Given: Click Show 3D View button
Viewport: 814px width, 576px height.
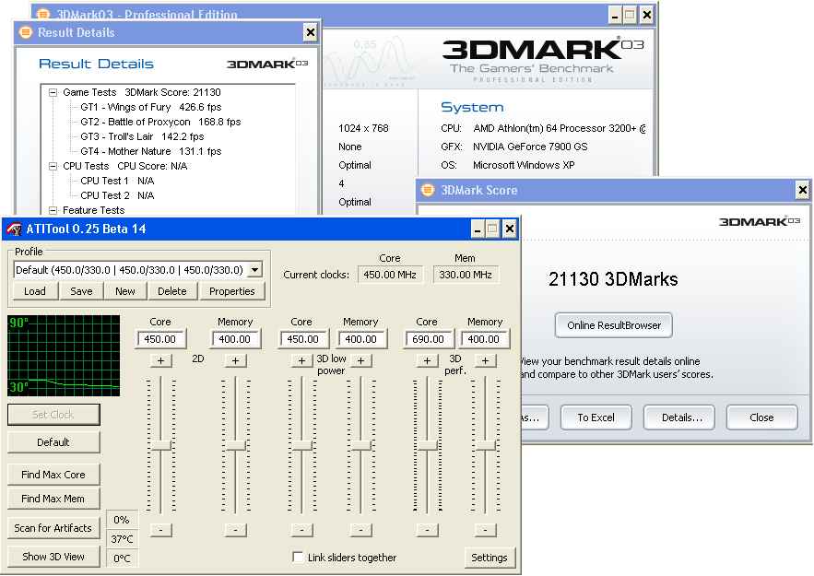Looking at the screenshot, I should tap(53, 557).
